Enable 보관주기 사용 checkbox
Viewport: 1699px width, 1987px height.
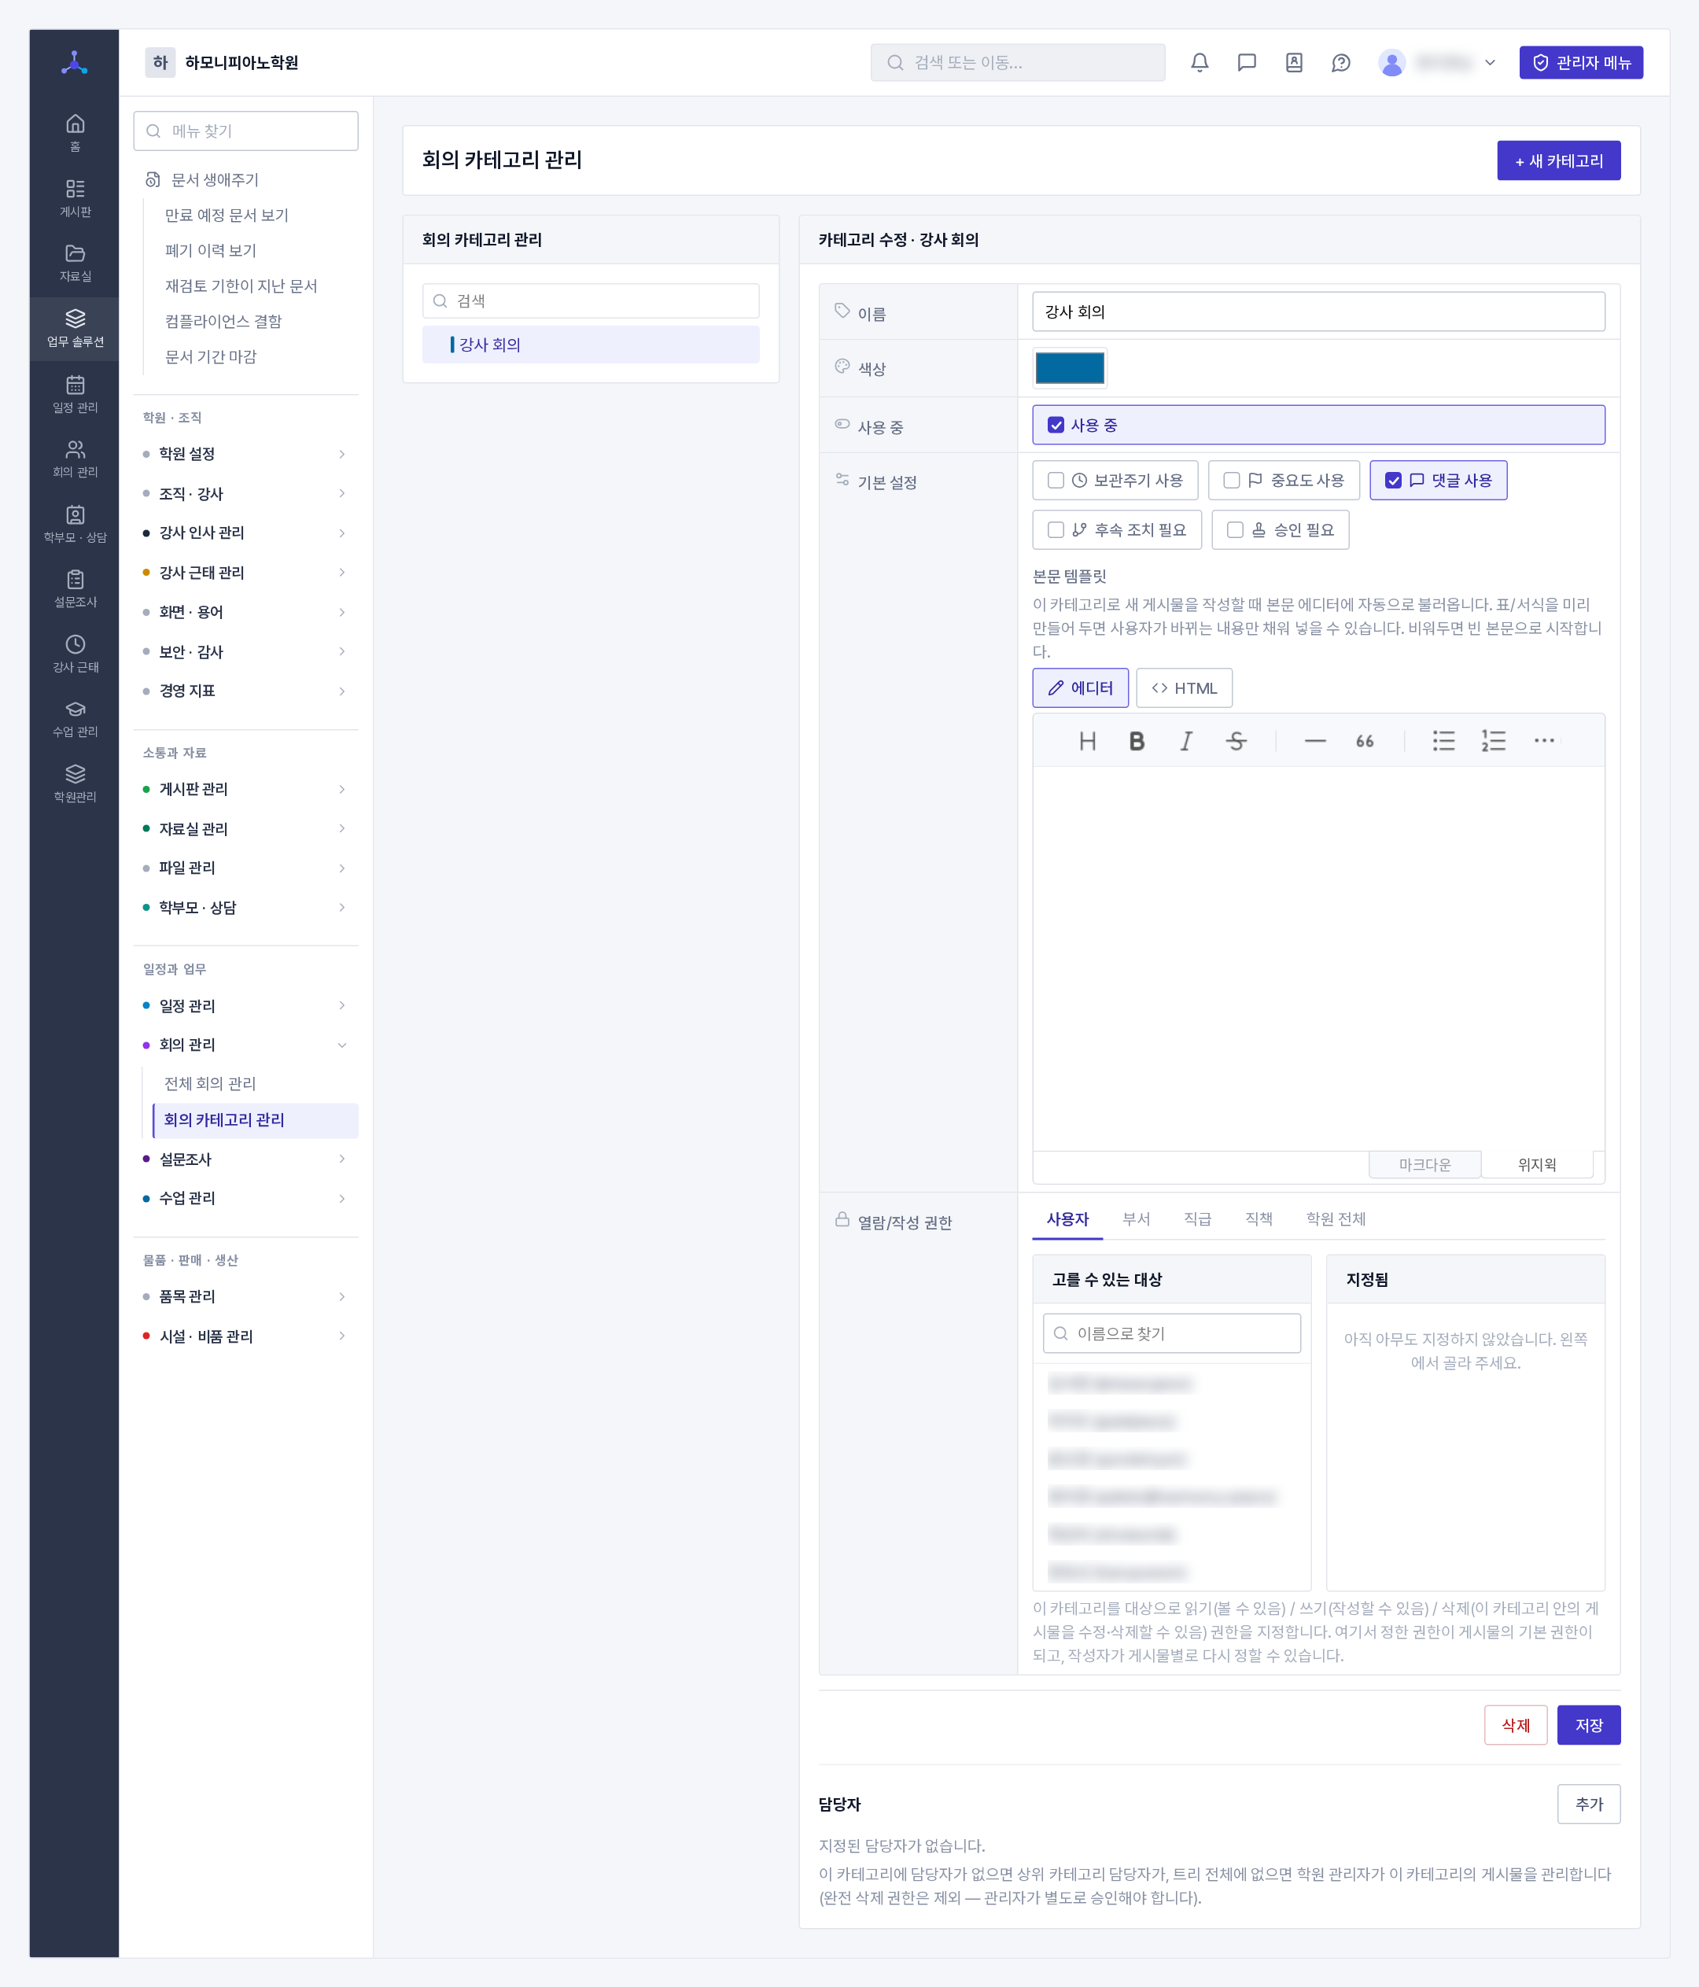(1056, 481)
